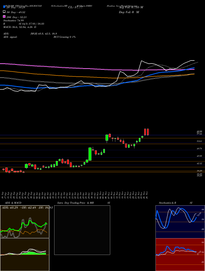205x271 pixels.
Task: Click the '(MGR) 43.3, 42.5, 16.8' ADX values
Action: [43, 34]
